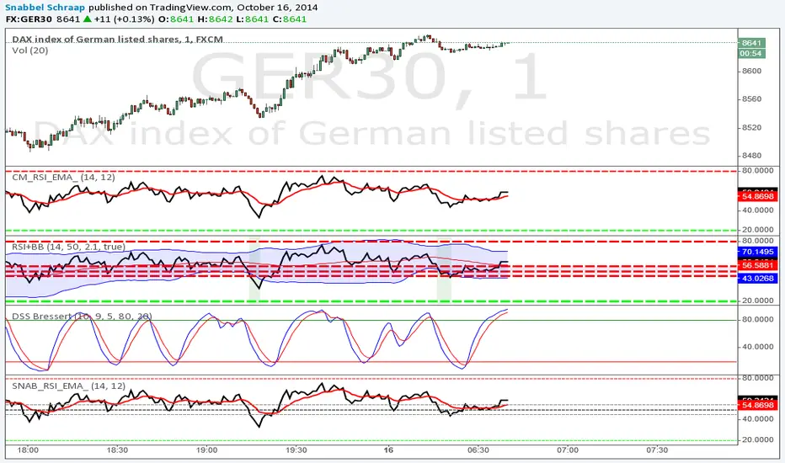Image resolution: width=785 pixels, height=463 pixels.
Task: Click the 8520 level on the price axis
Action: click(x=751, y=128)
